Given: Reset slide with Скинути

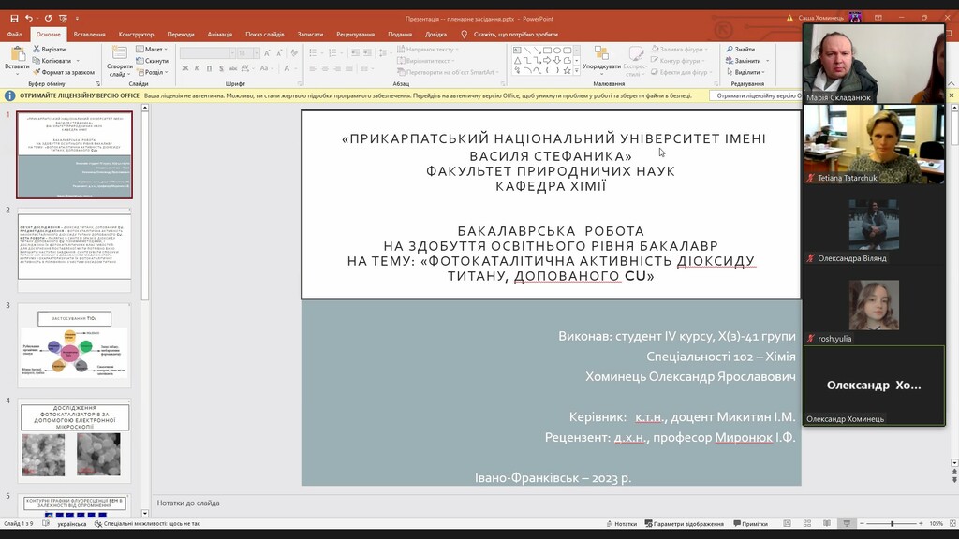Looking at the screenshot, I should click(x=152, y=61).
